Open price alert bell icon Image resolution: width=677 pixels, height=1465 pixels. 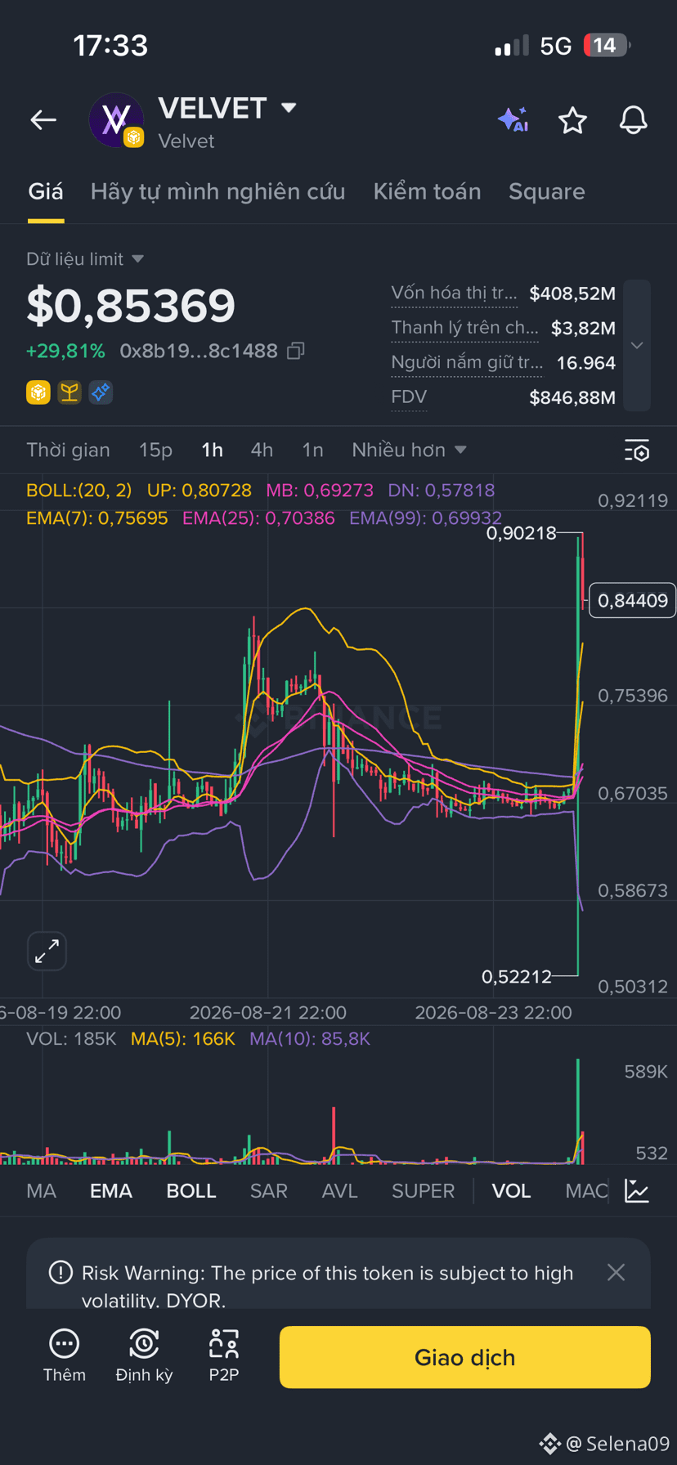633,120
